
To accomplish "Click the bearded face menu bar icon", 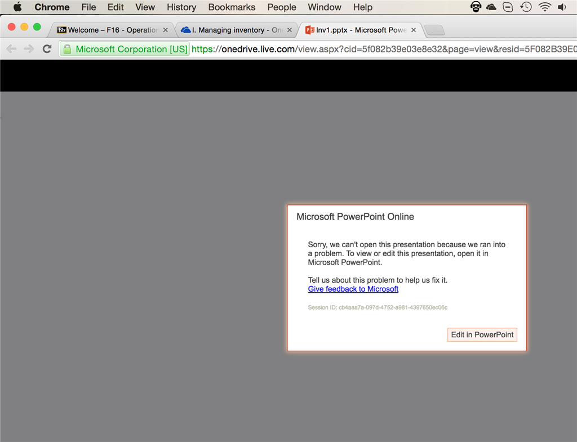I will point(476,7).
